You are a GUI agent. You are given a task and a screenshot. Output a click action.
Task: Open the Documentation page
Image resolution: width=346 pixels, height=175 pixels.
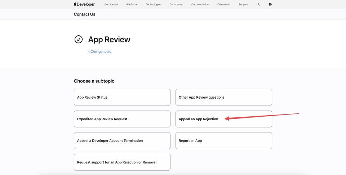pos(200,4)
